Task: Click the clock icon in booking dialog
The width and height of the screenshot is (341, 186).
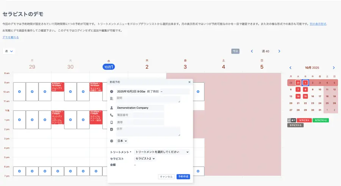Action: 112,91
